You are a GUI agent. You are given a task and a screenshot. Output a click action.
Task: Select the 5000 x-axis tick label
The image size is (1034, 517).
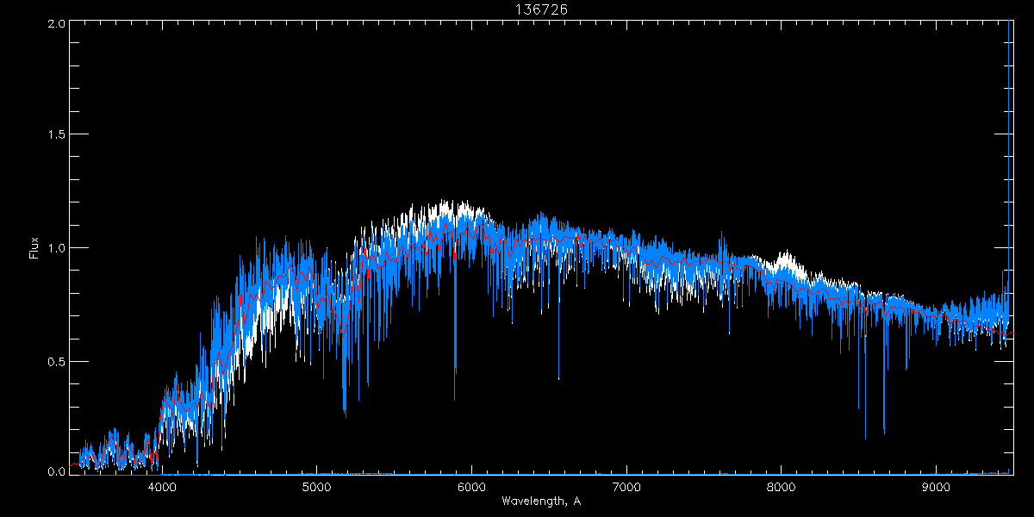click(x=317, y=486)
